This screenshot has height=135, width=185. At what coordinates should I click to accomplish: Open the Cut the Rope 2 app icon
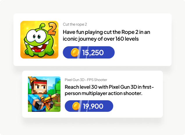[39, 39]
